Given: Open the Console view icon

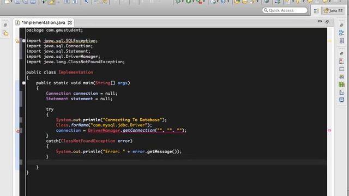Looking at the screenshot, I should (341, 100).
